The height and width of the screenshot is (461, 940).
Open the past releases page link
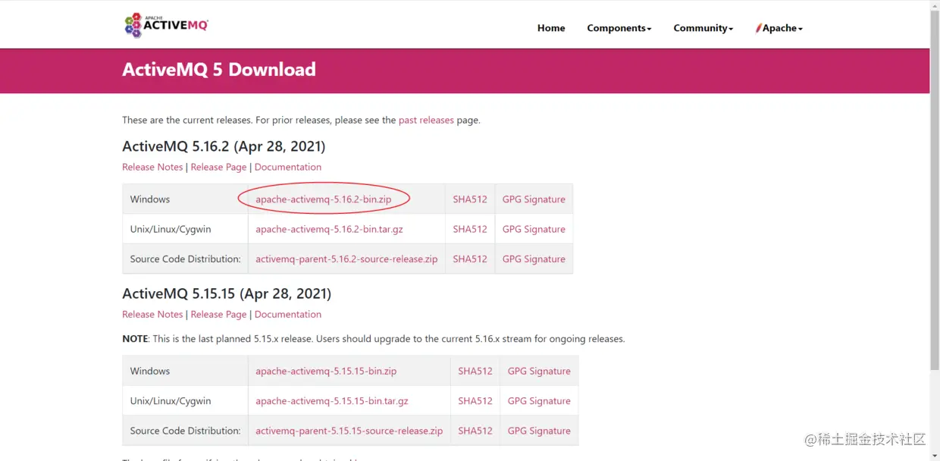(x=426, y=120)
